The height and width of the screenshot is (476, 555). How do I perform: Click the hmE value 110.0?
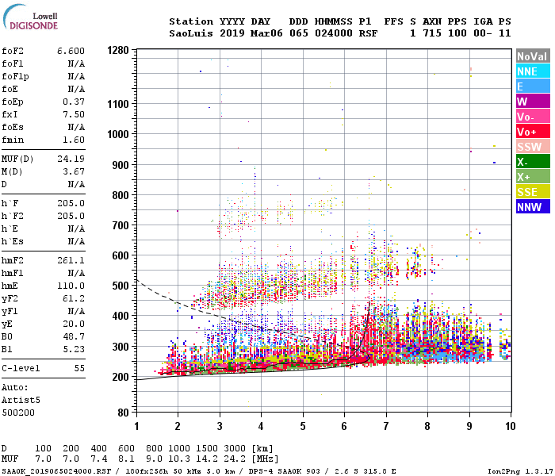point(71,286)
